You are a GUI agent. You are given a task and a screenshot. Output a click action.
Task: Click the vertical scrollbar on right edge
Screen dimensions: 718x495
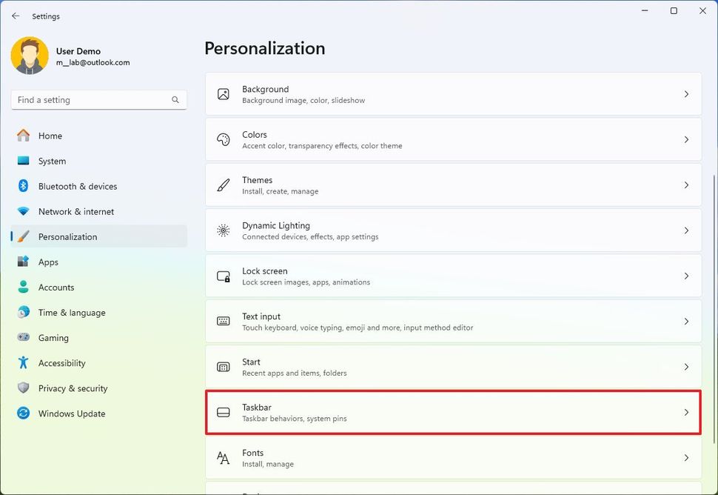click(714, 310)
